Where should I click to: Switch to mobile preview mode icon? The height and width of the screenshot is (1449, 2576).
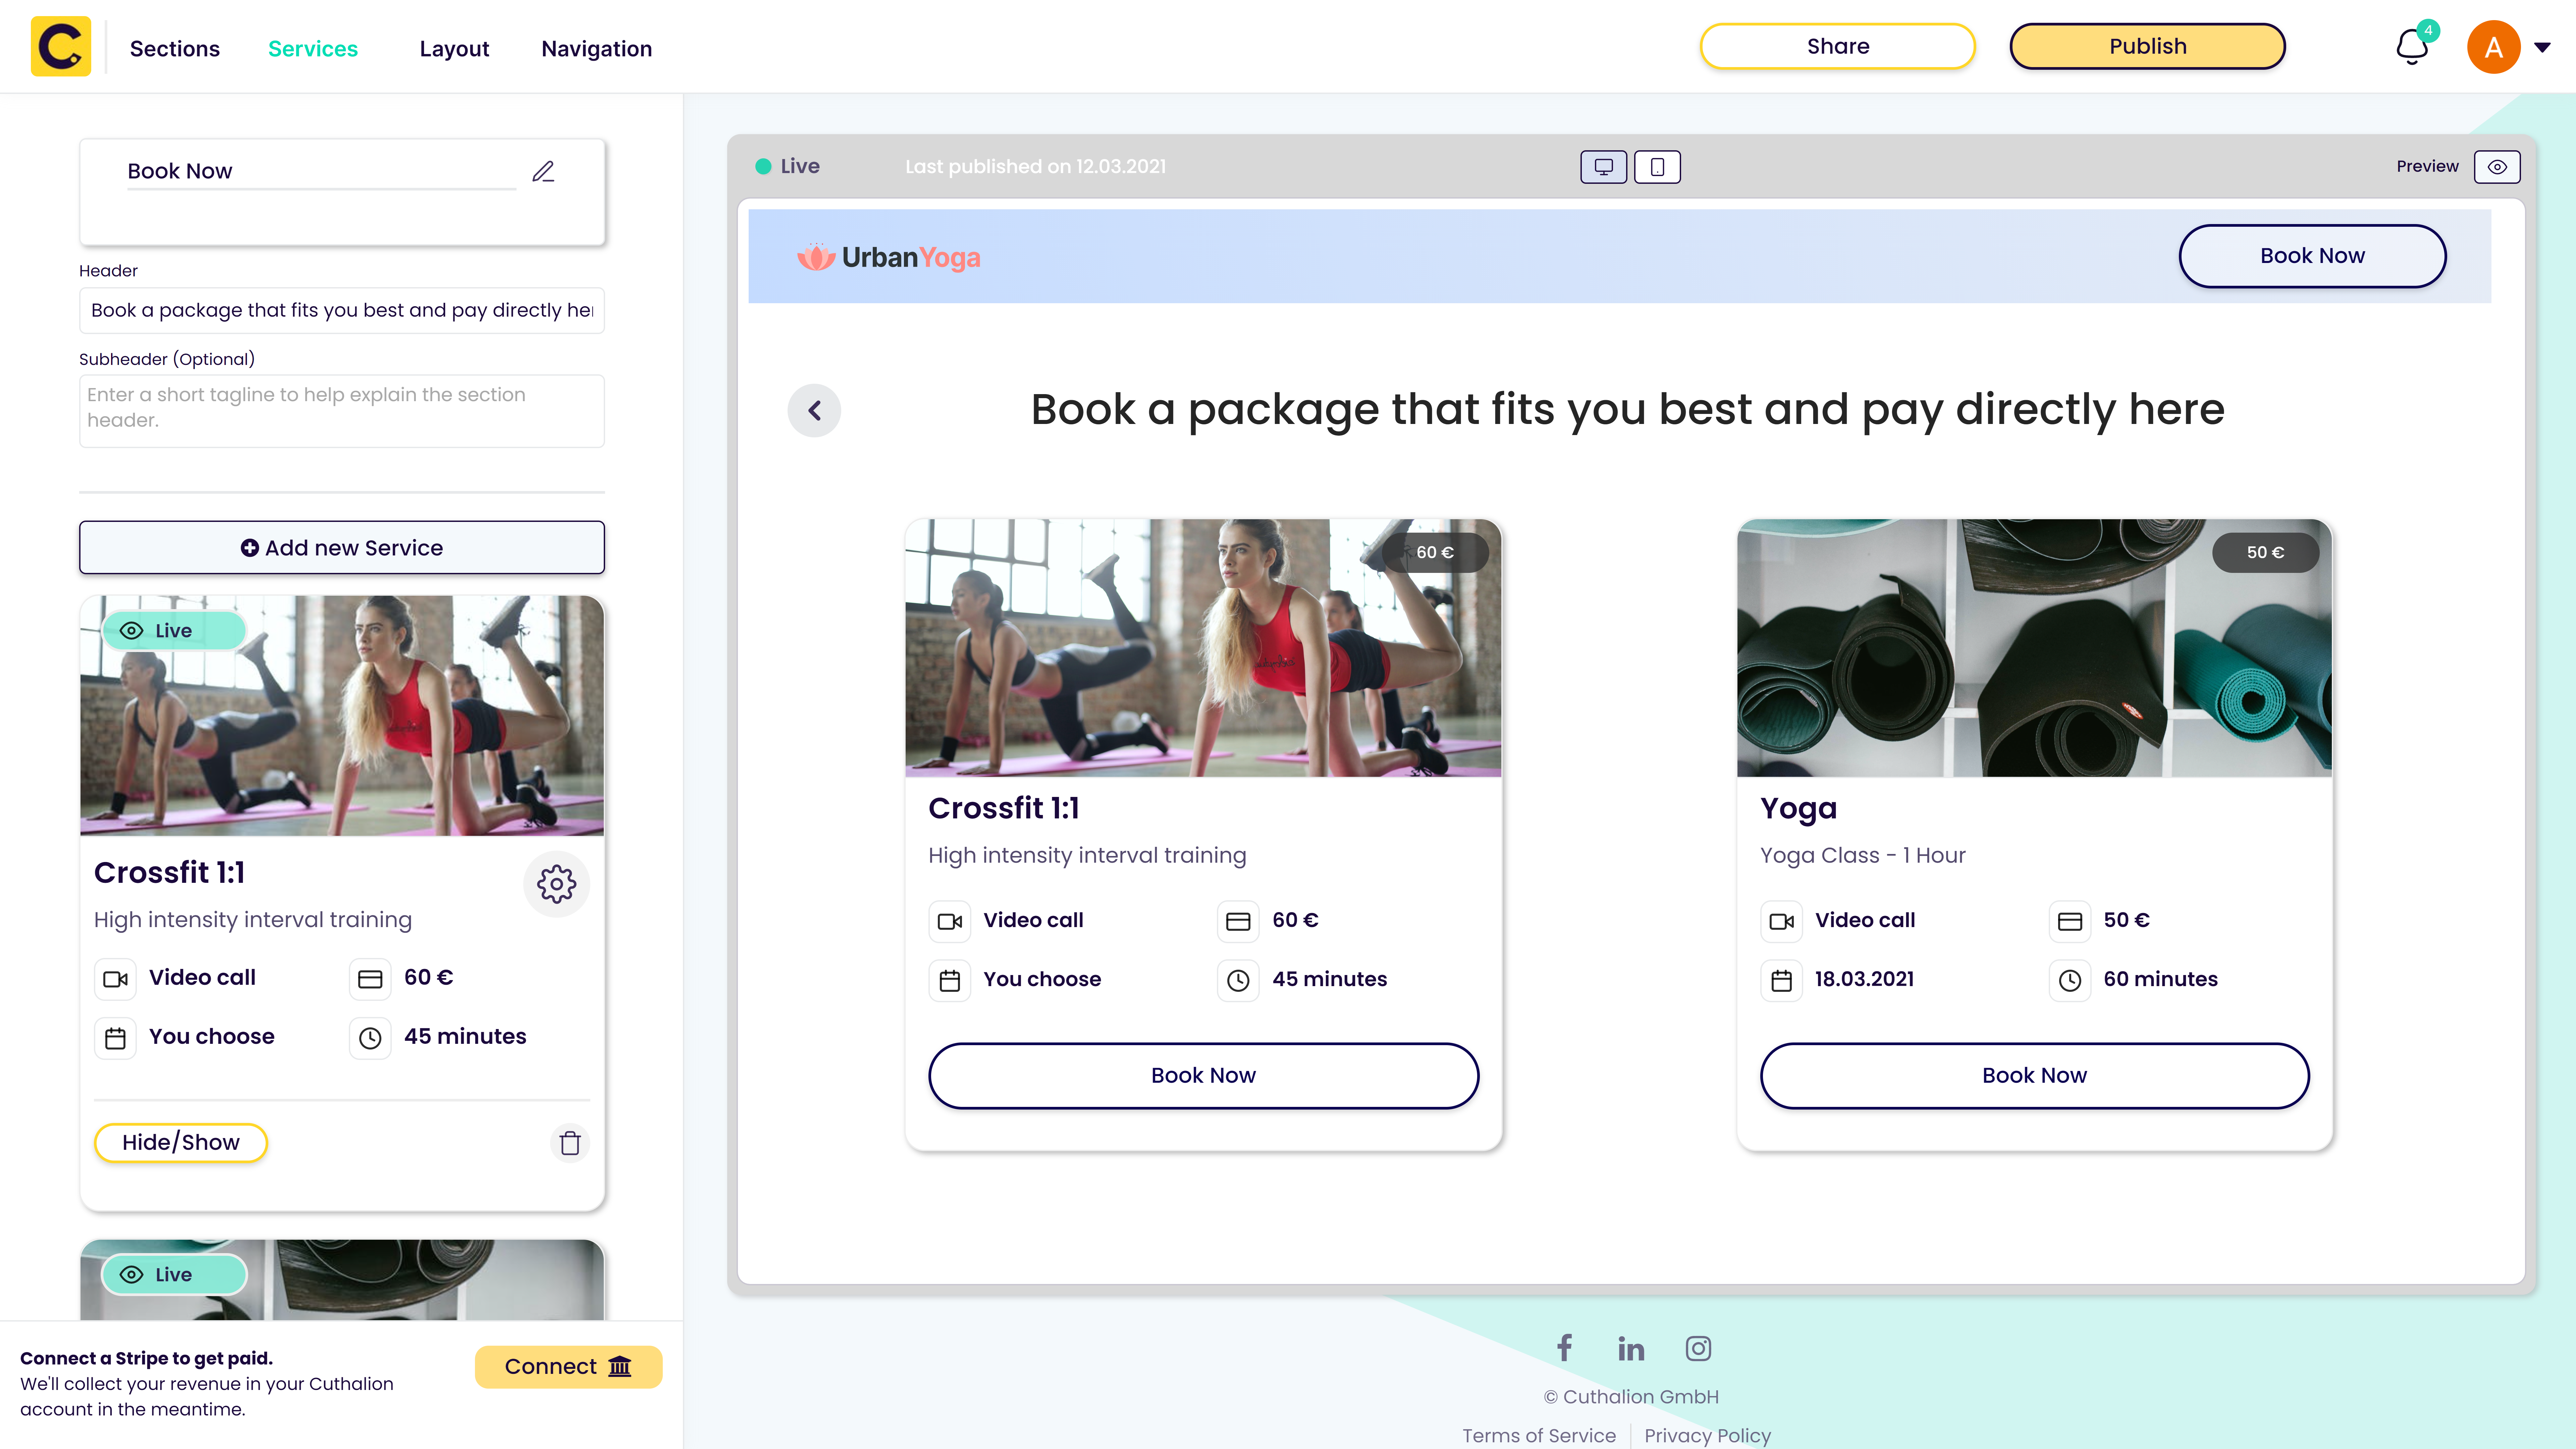[x=1657, y=167]
